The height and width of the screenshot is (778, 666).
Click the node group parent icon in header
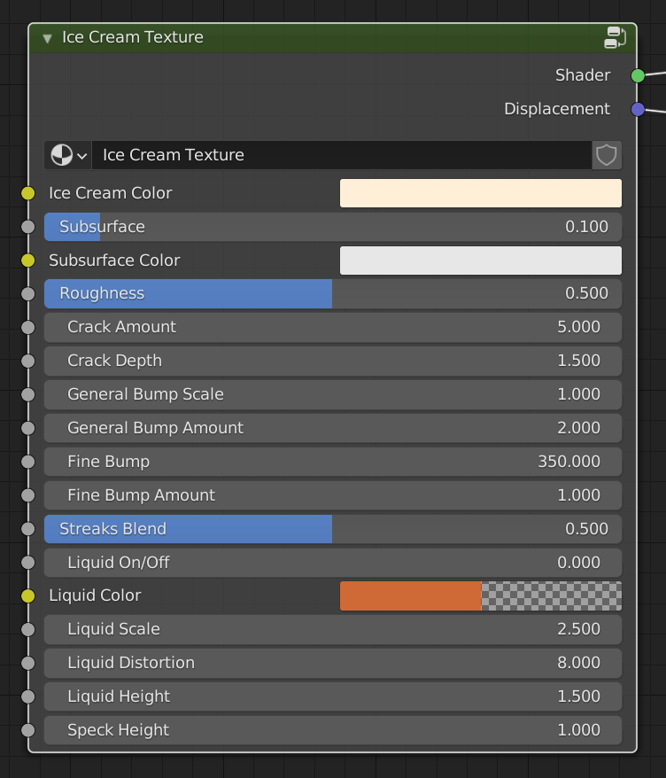(615, 38)
